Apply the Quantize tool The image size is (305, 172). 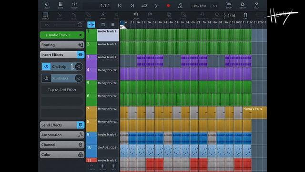point(216,16)
